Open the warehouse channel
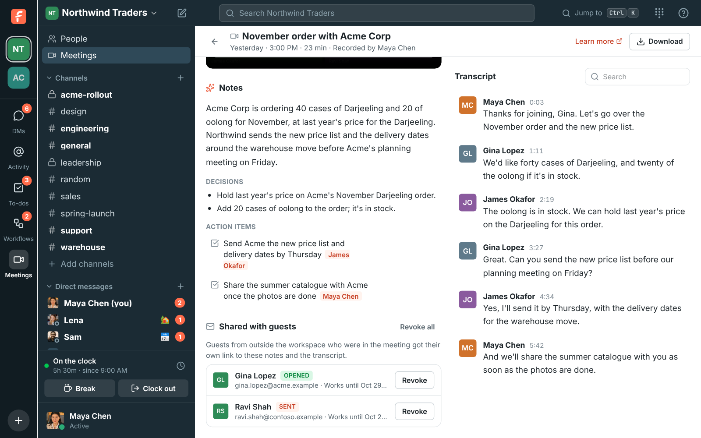Image resolution: width=701 pixels, height=438 pixels. coord(116,247)
